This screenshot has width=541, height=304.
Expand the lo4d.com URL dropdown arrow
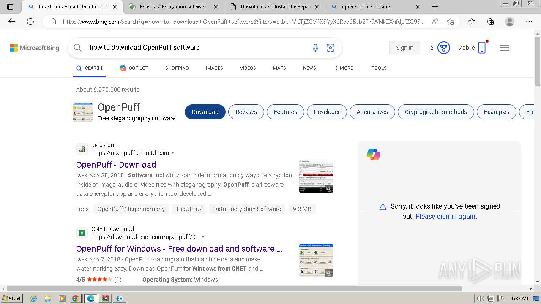pos(172,153)
